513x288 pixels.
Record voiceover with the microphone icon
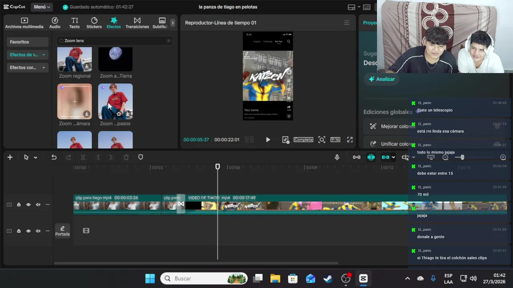(x=337, y=157)
